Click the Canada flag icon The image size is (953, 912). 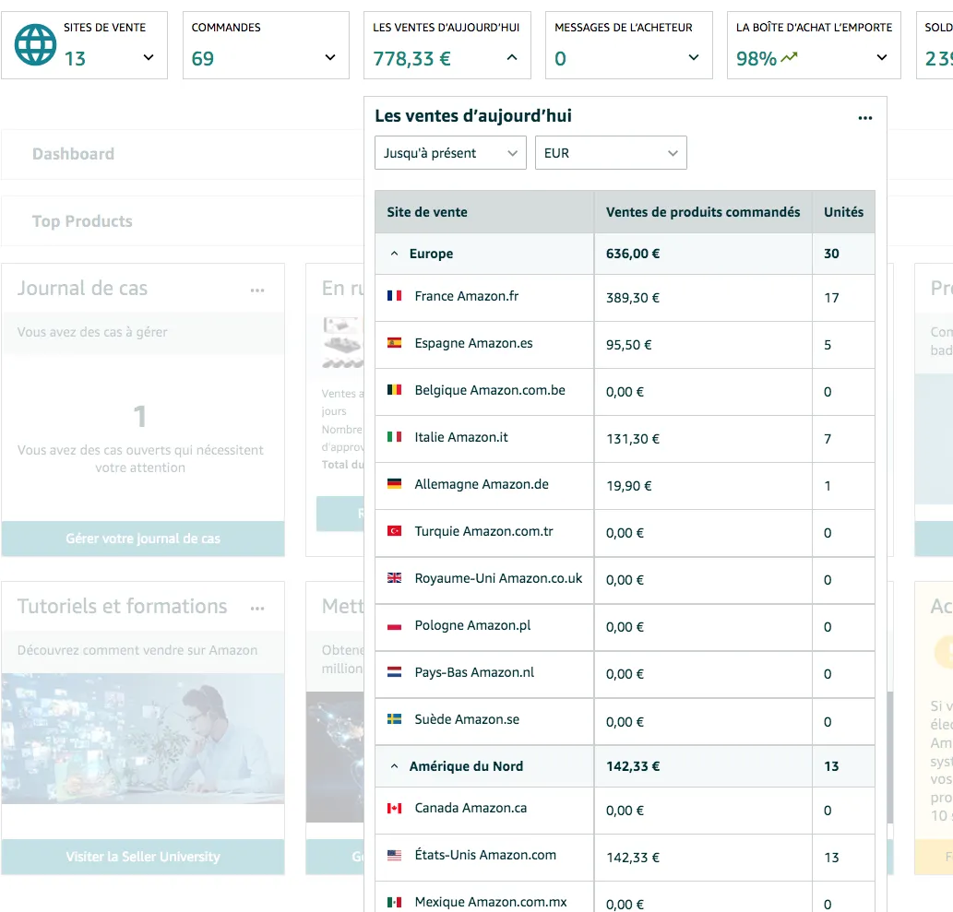tap(395, 808)
